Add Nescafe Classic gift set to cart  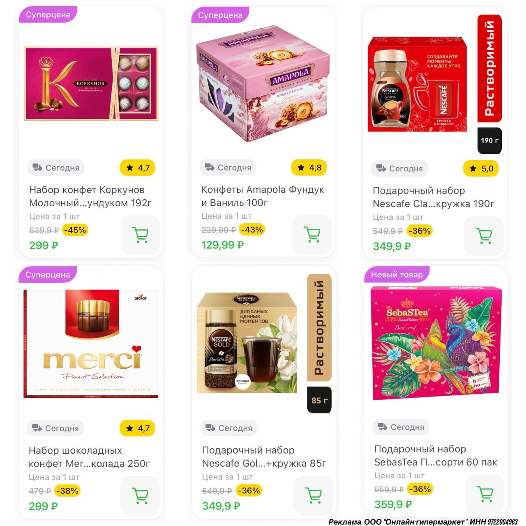[484, 235]
